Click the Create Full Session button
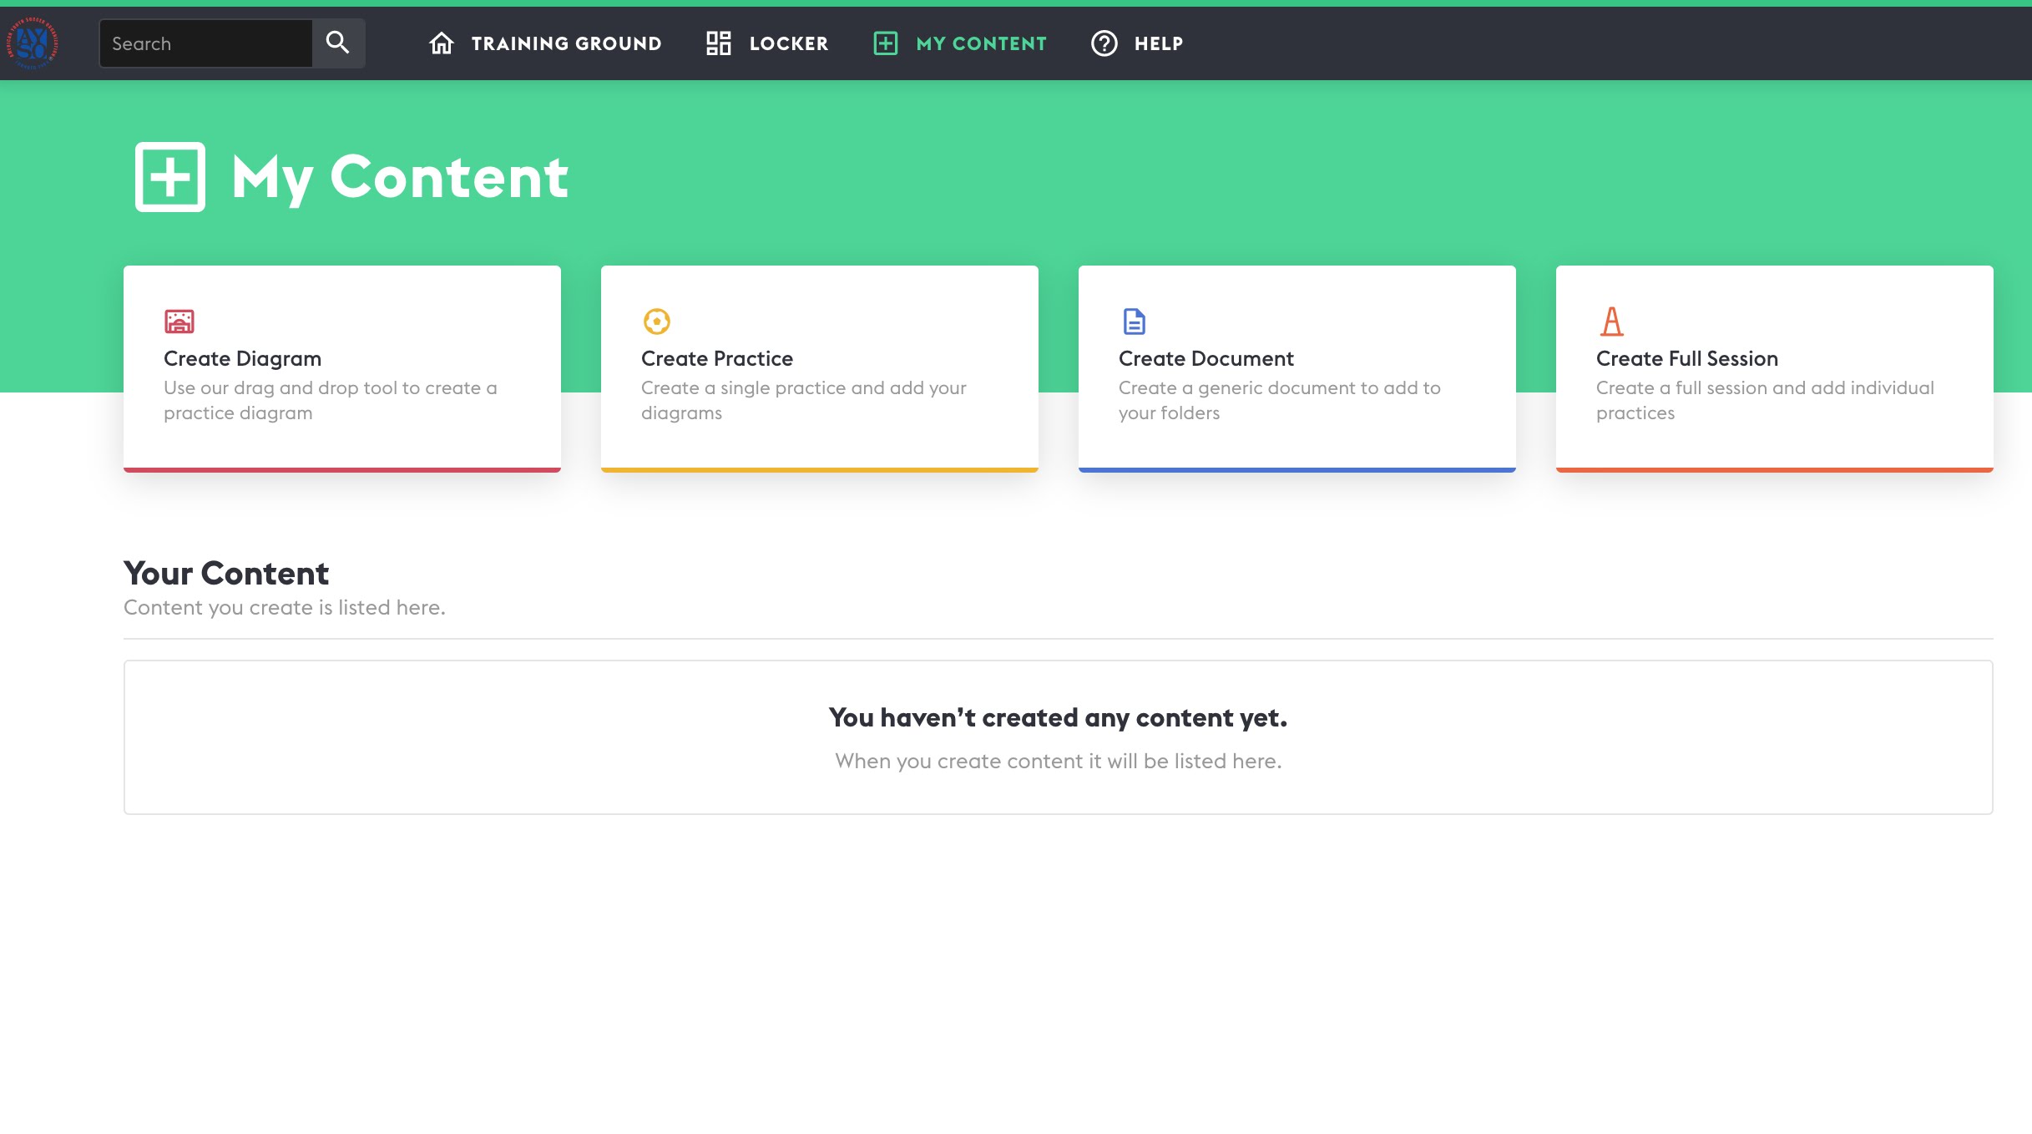 click(1774, 367)
